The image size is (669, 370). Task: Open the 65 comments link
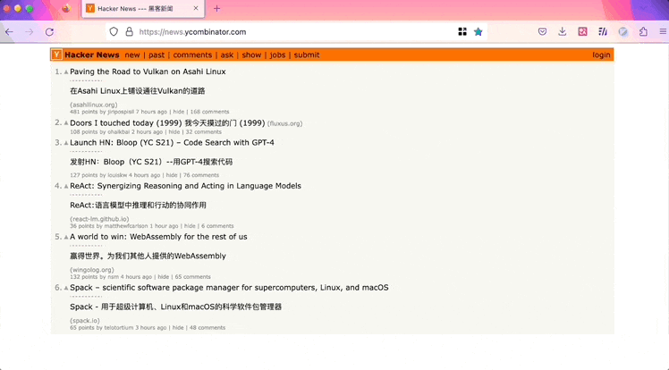193,277
